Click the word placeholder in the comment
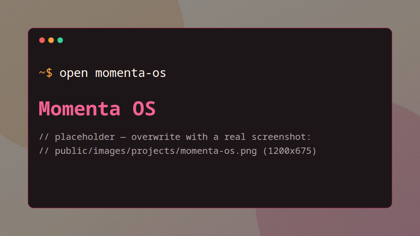The width and height of the screenshot is (420, 236). pos(85,137)
